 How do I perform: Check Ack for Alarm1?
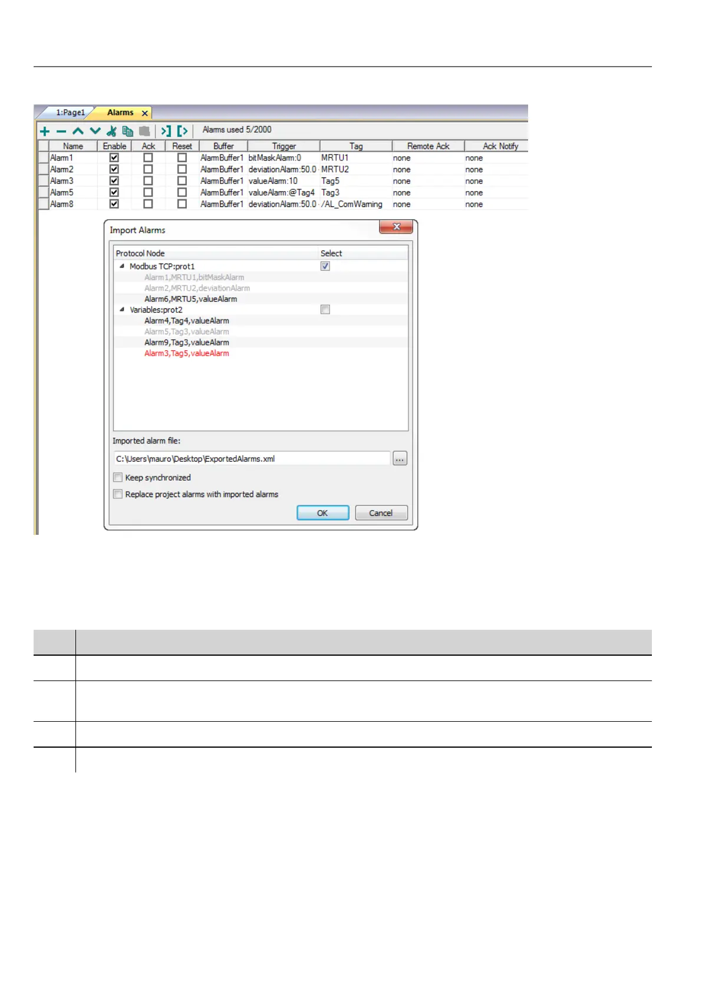[148, 158]
